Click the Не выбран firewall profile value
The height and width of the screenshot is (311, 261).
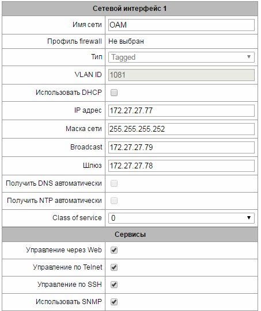tap(126, 41)
